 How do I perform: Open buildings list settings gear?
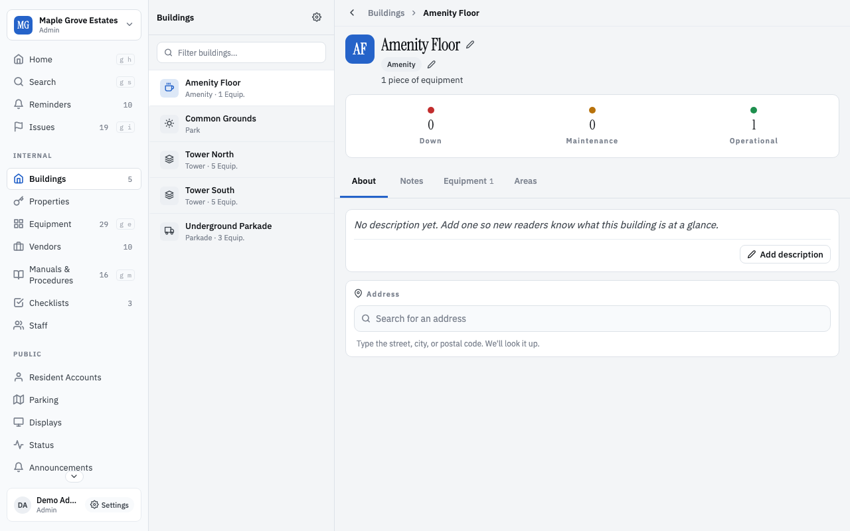click(317, 17)
